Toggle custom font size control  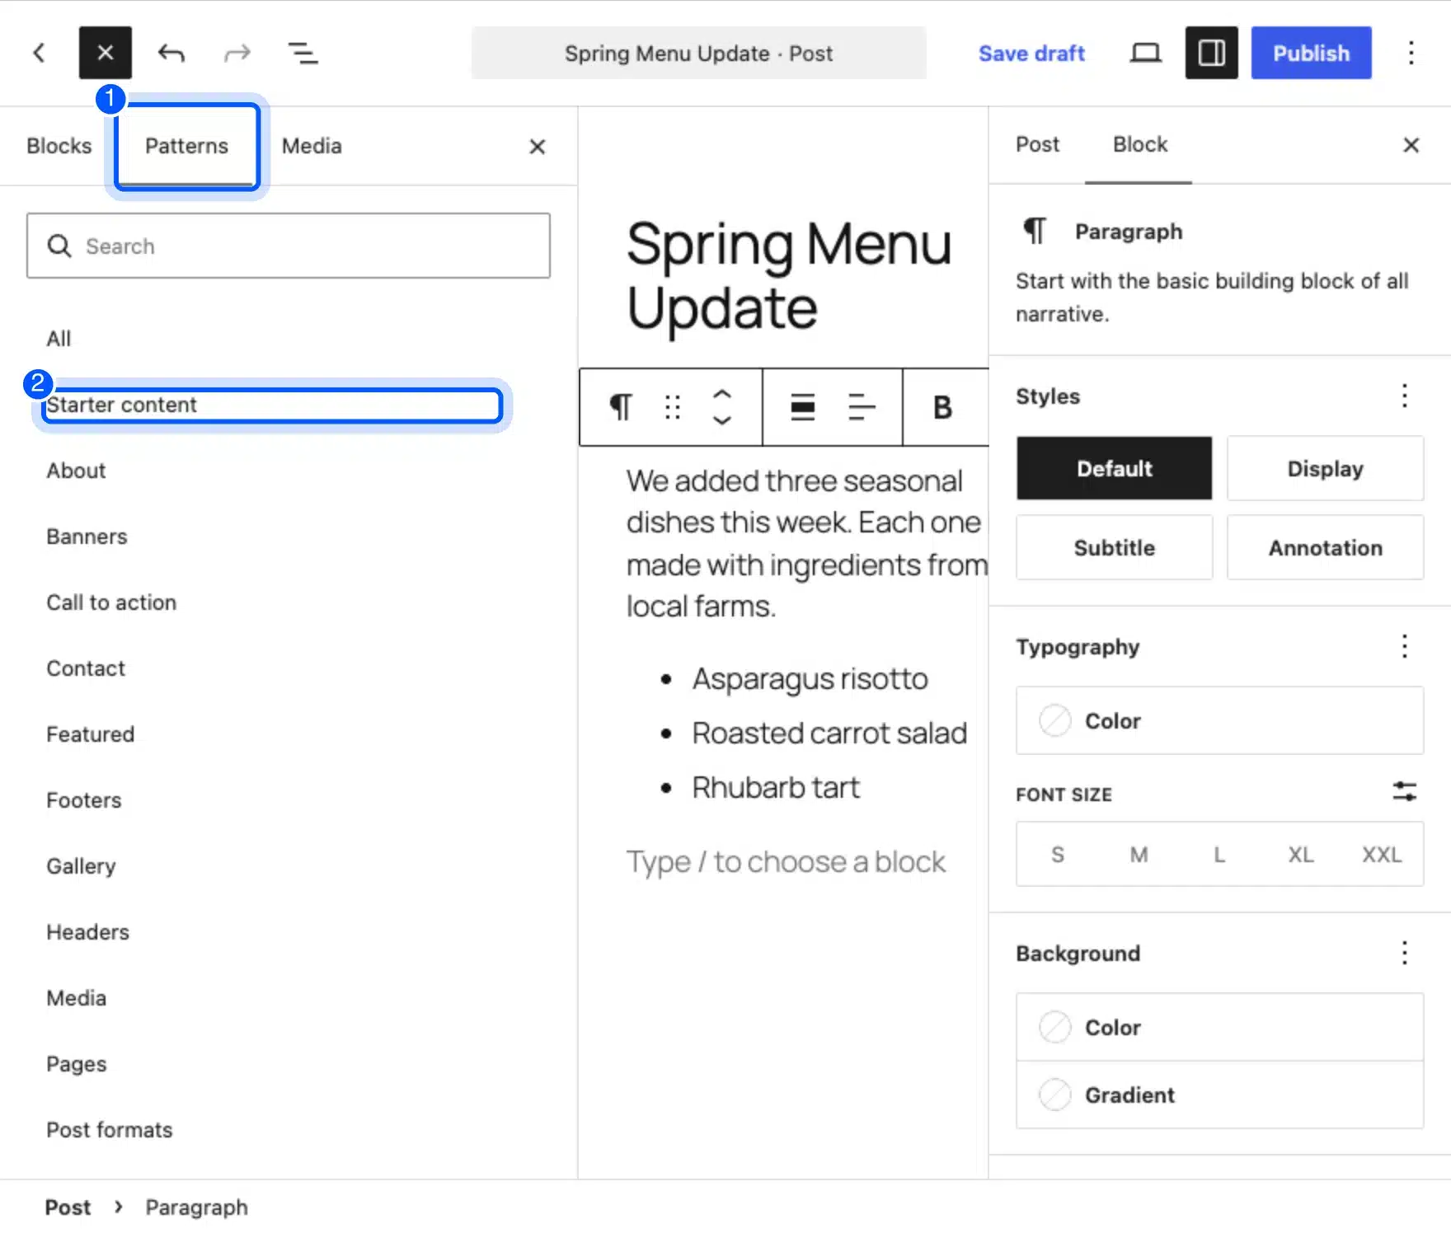[x=1405, y=792]
